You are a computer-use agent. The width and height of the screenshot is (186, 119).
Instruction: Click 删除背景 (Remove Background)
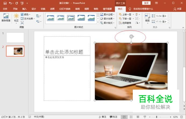click(6, 18)
